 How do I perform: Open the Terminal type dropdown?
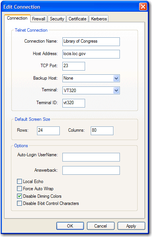click(116, 91)
